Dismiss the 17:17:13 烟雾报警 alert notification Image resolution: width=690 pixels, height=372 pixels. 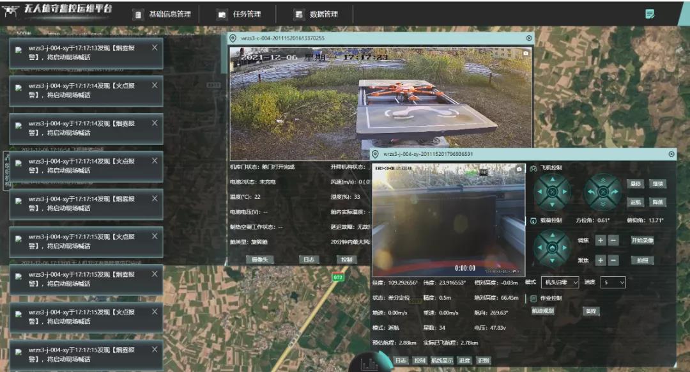point(155,47)
